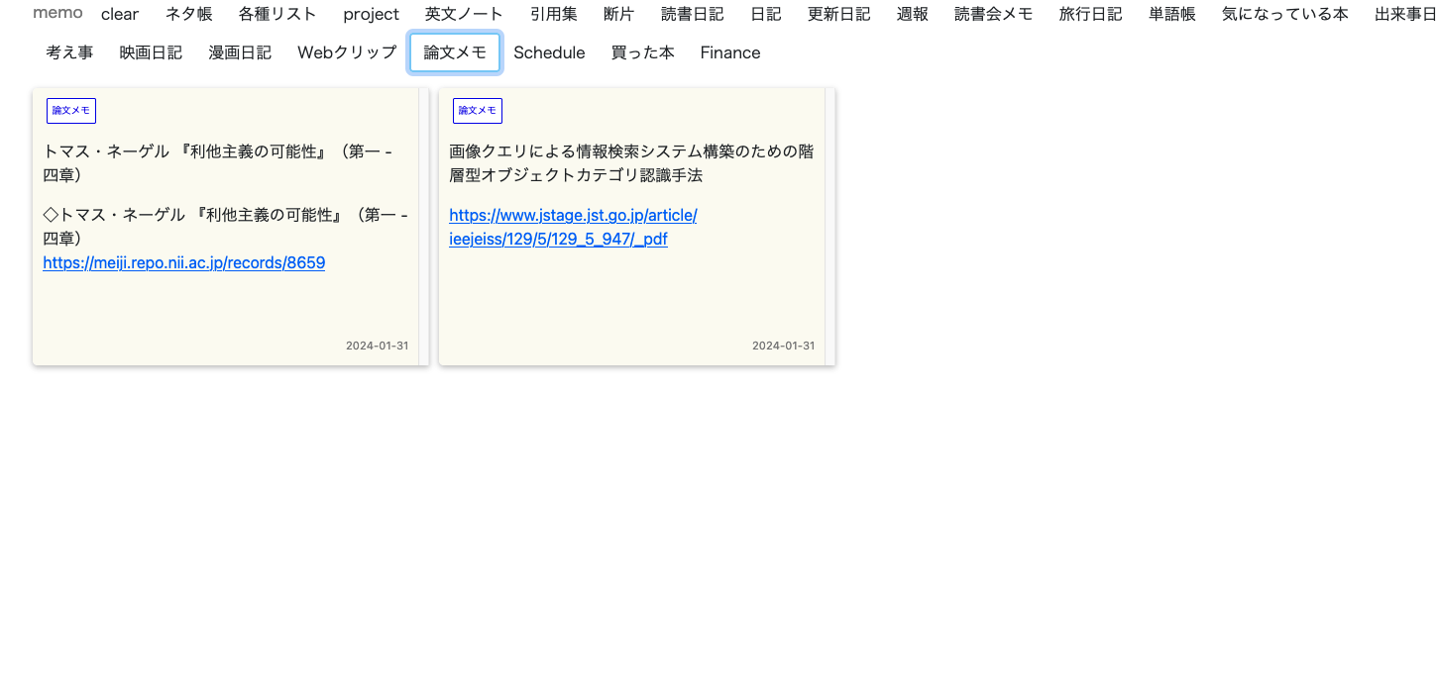Switch to the 英文ノート category
This screenshot has width=1436, height=699.
(463, 14)
